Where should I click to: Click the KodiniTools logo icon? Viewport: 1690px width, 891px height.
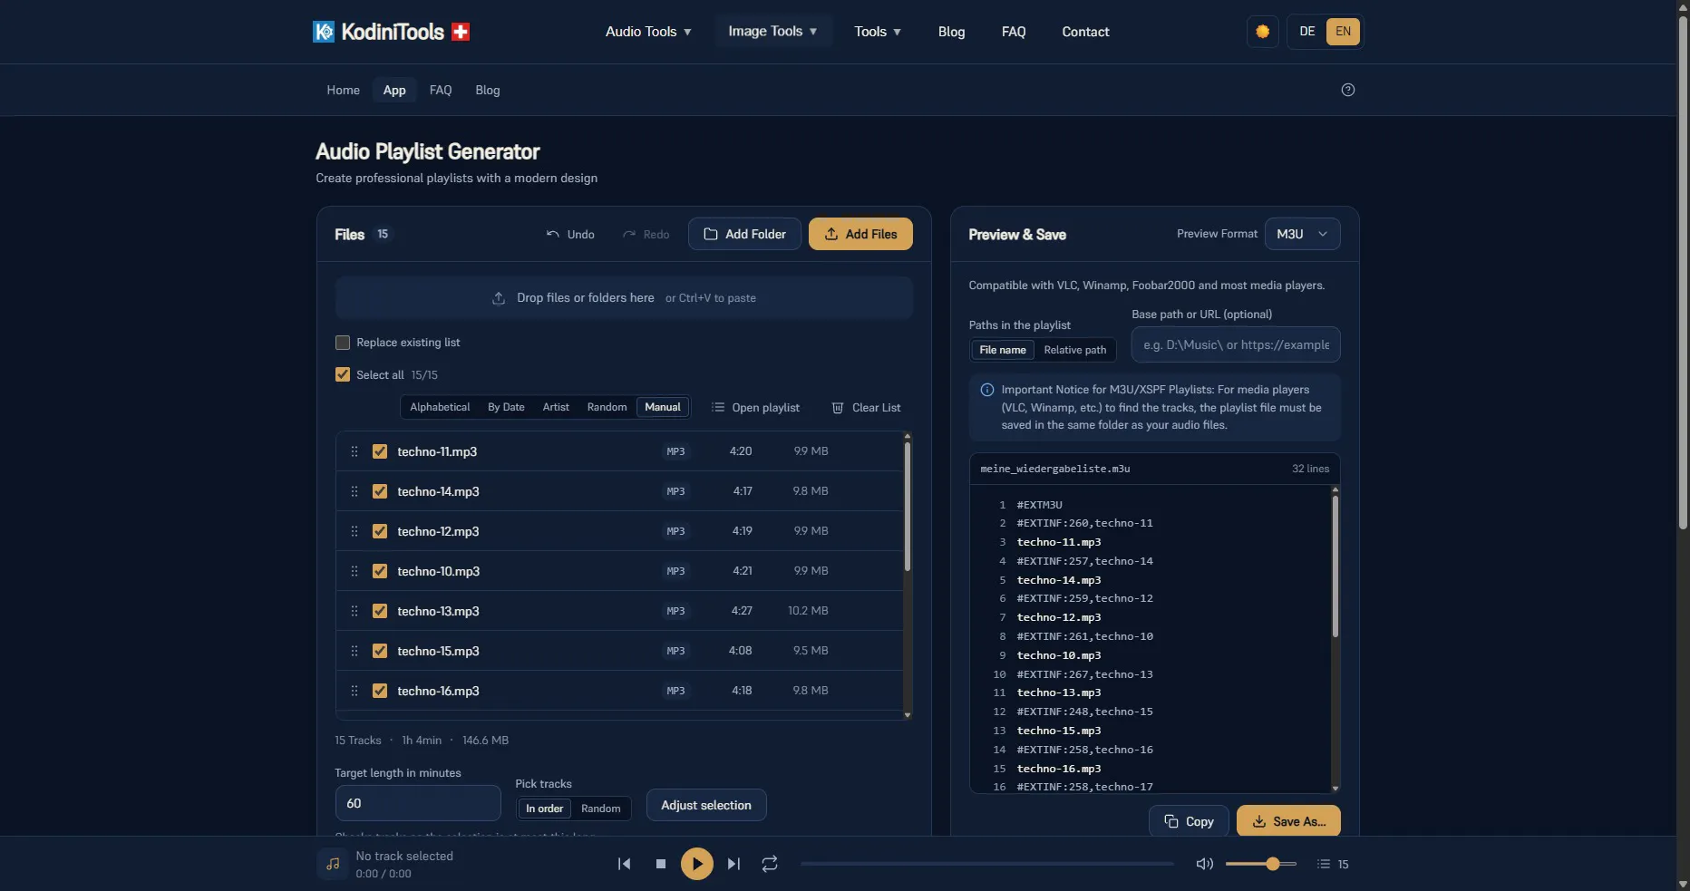tap(324, 32)
